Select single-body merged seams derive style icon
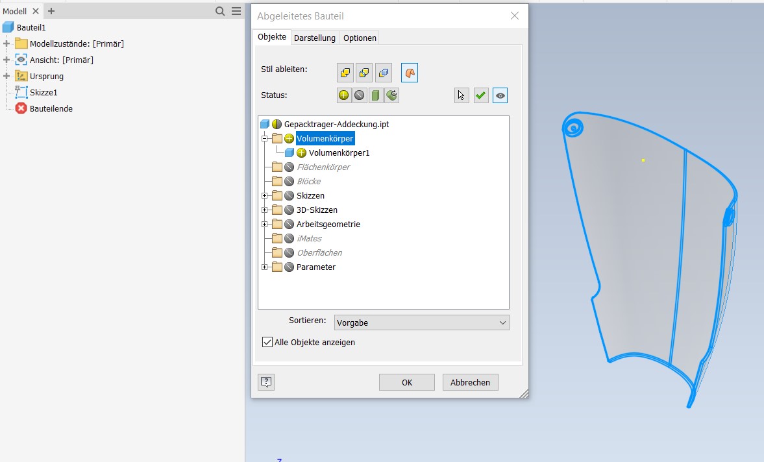 (x=345, y=73)
